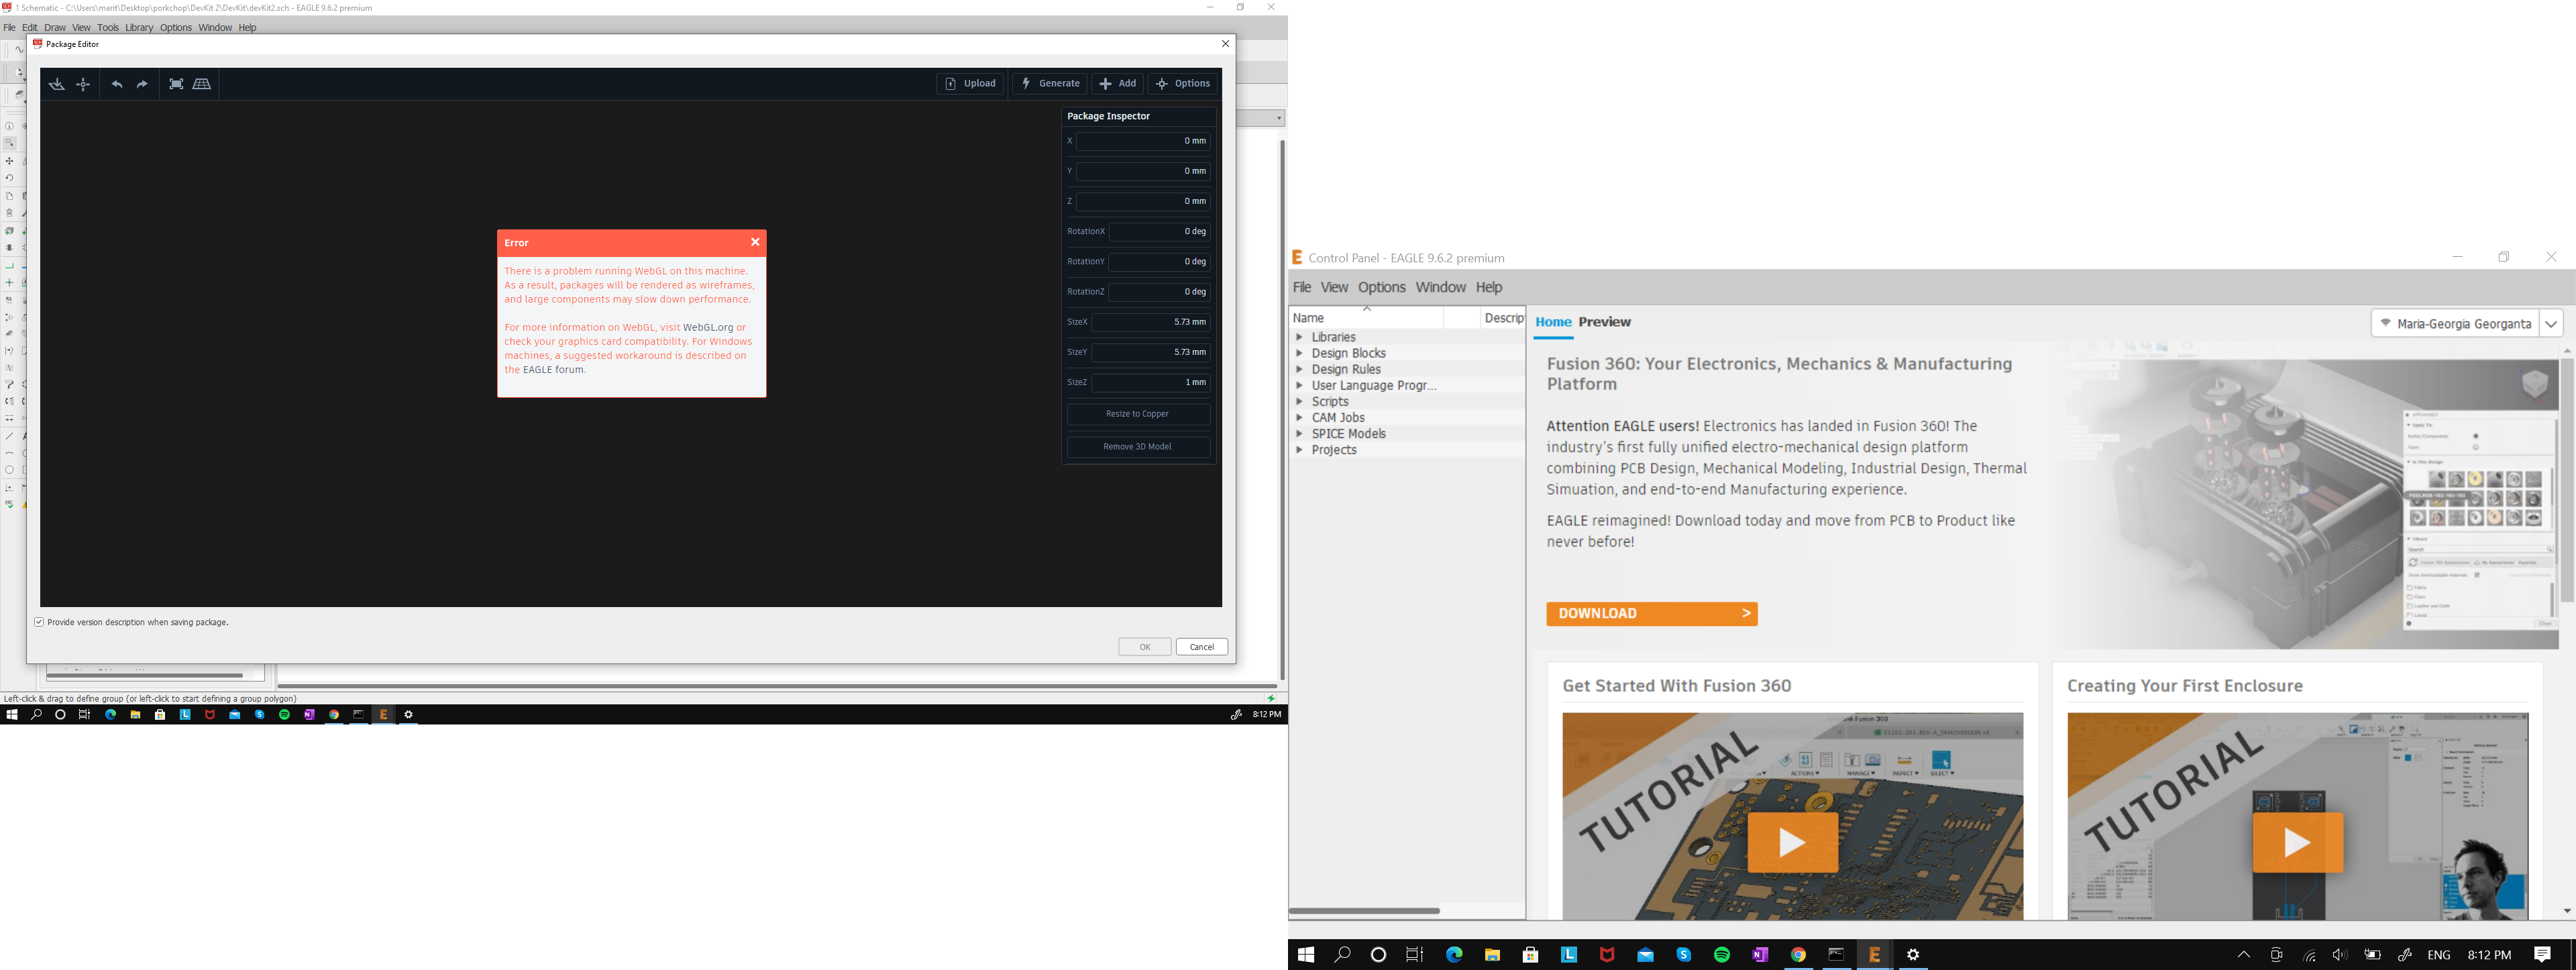
Task: Switch to the Home tab in Control Panel
Action: click(1553, 322)
